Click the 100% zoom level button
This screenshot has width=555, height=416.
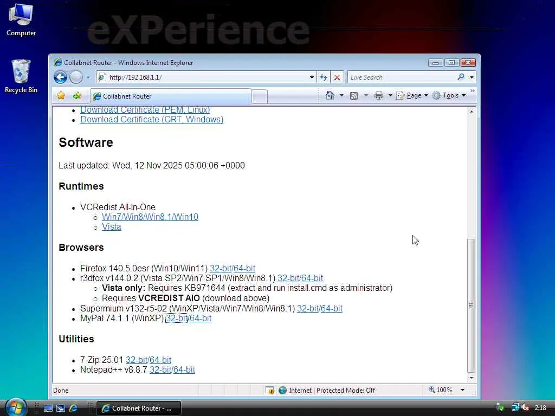pos(441,390)
